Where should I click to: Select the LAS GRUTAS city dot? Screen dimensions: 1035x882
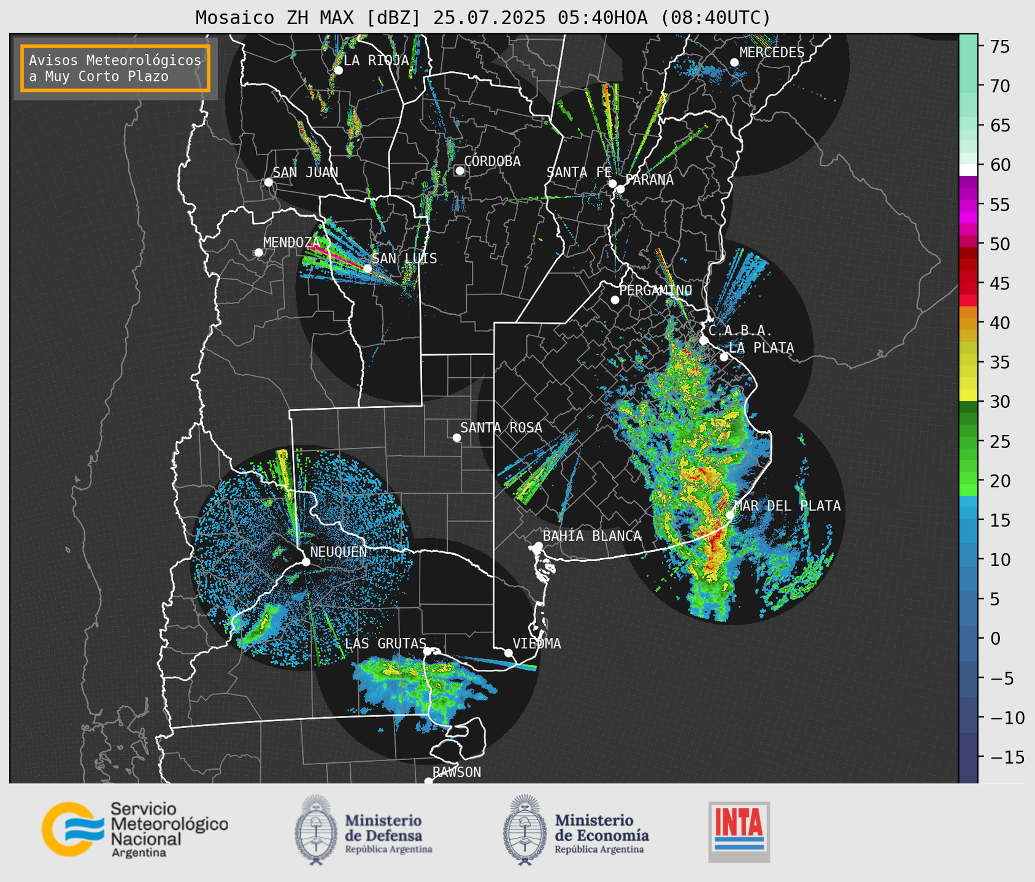tap(428, 651)
